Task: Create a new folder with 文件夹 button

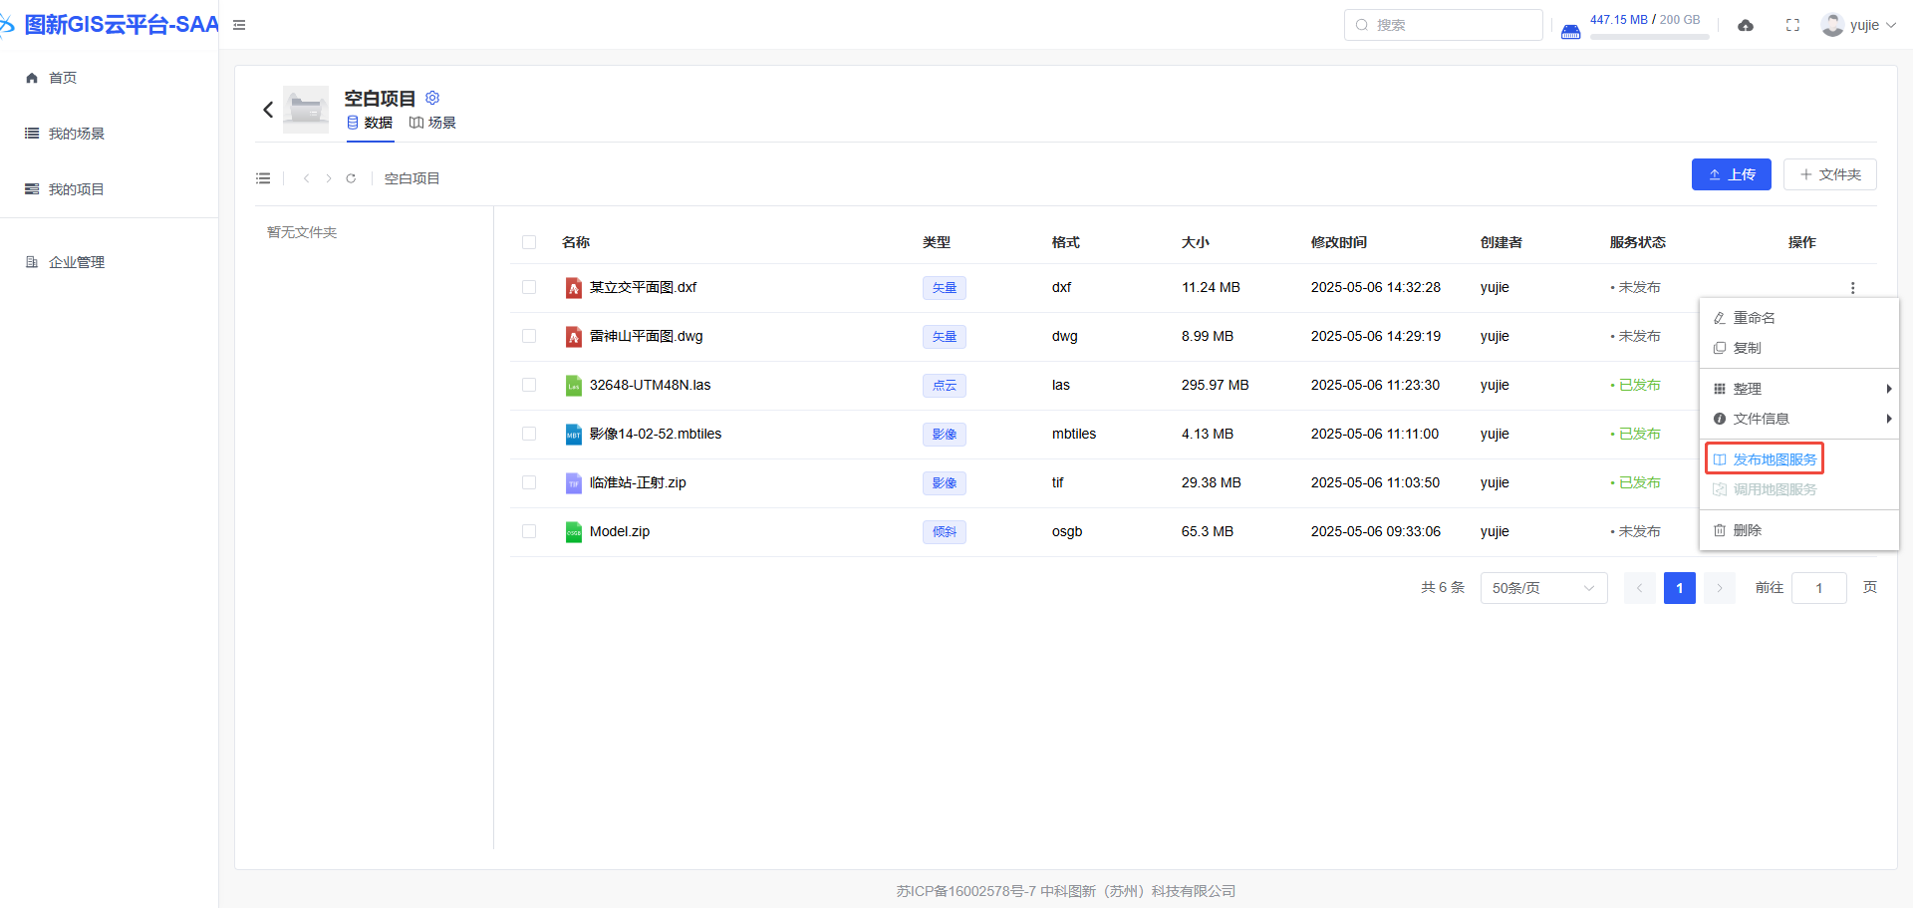Action: [1829, 174]
